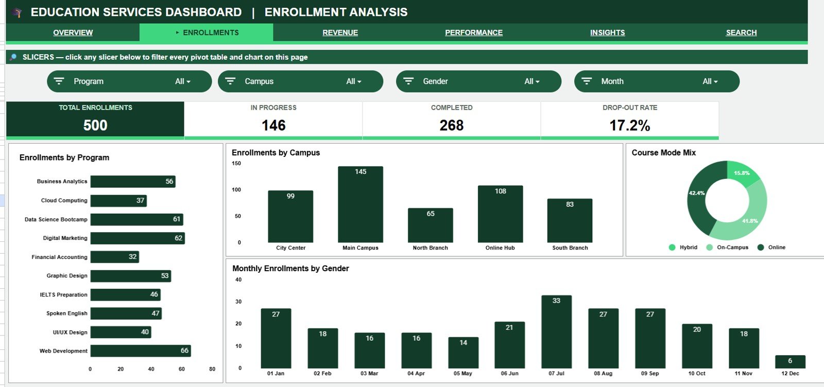The image size is (824, 387).
Task: Click the "Monthly Enrollments by Gender" title
Action: click(290, 269)
